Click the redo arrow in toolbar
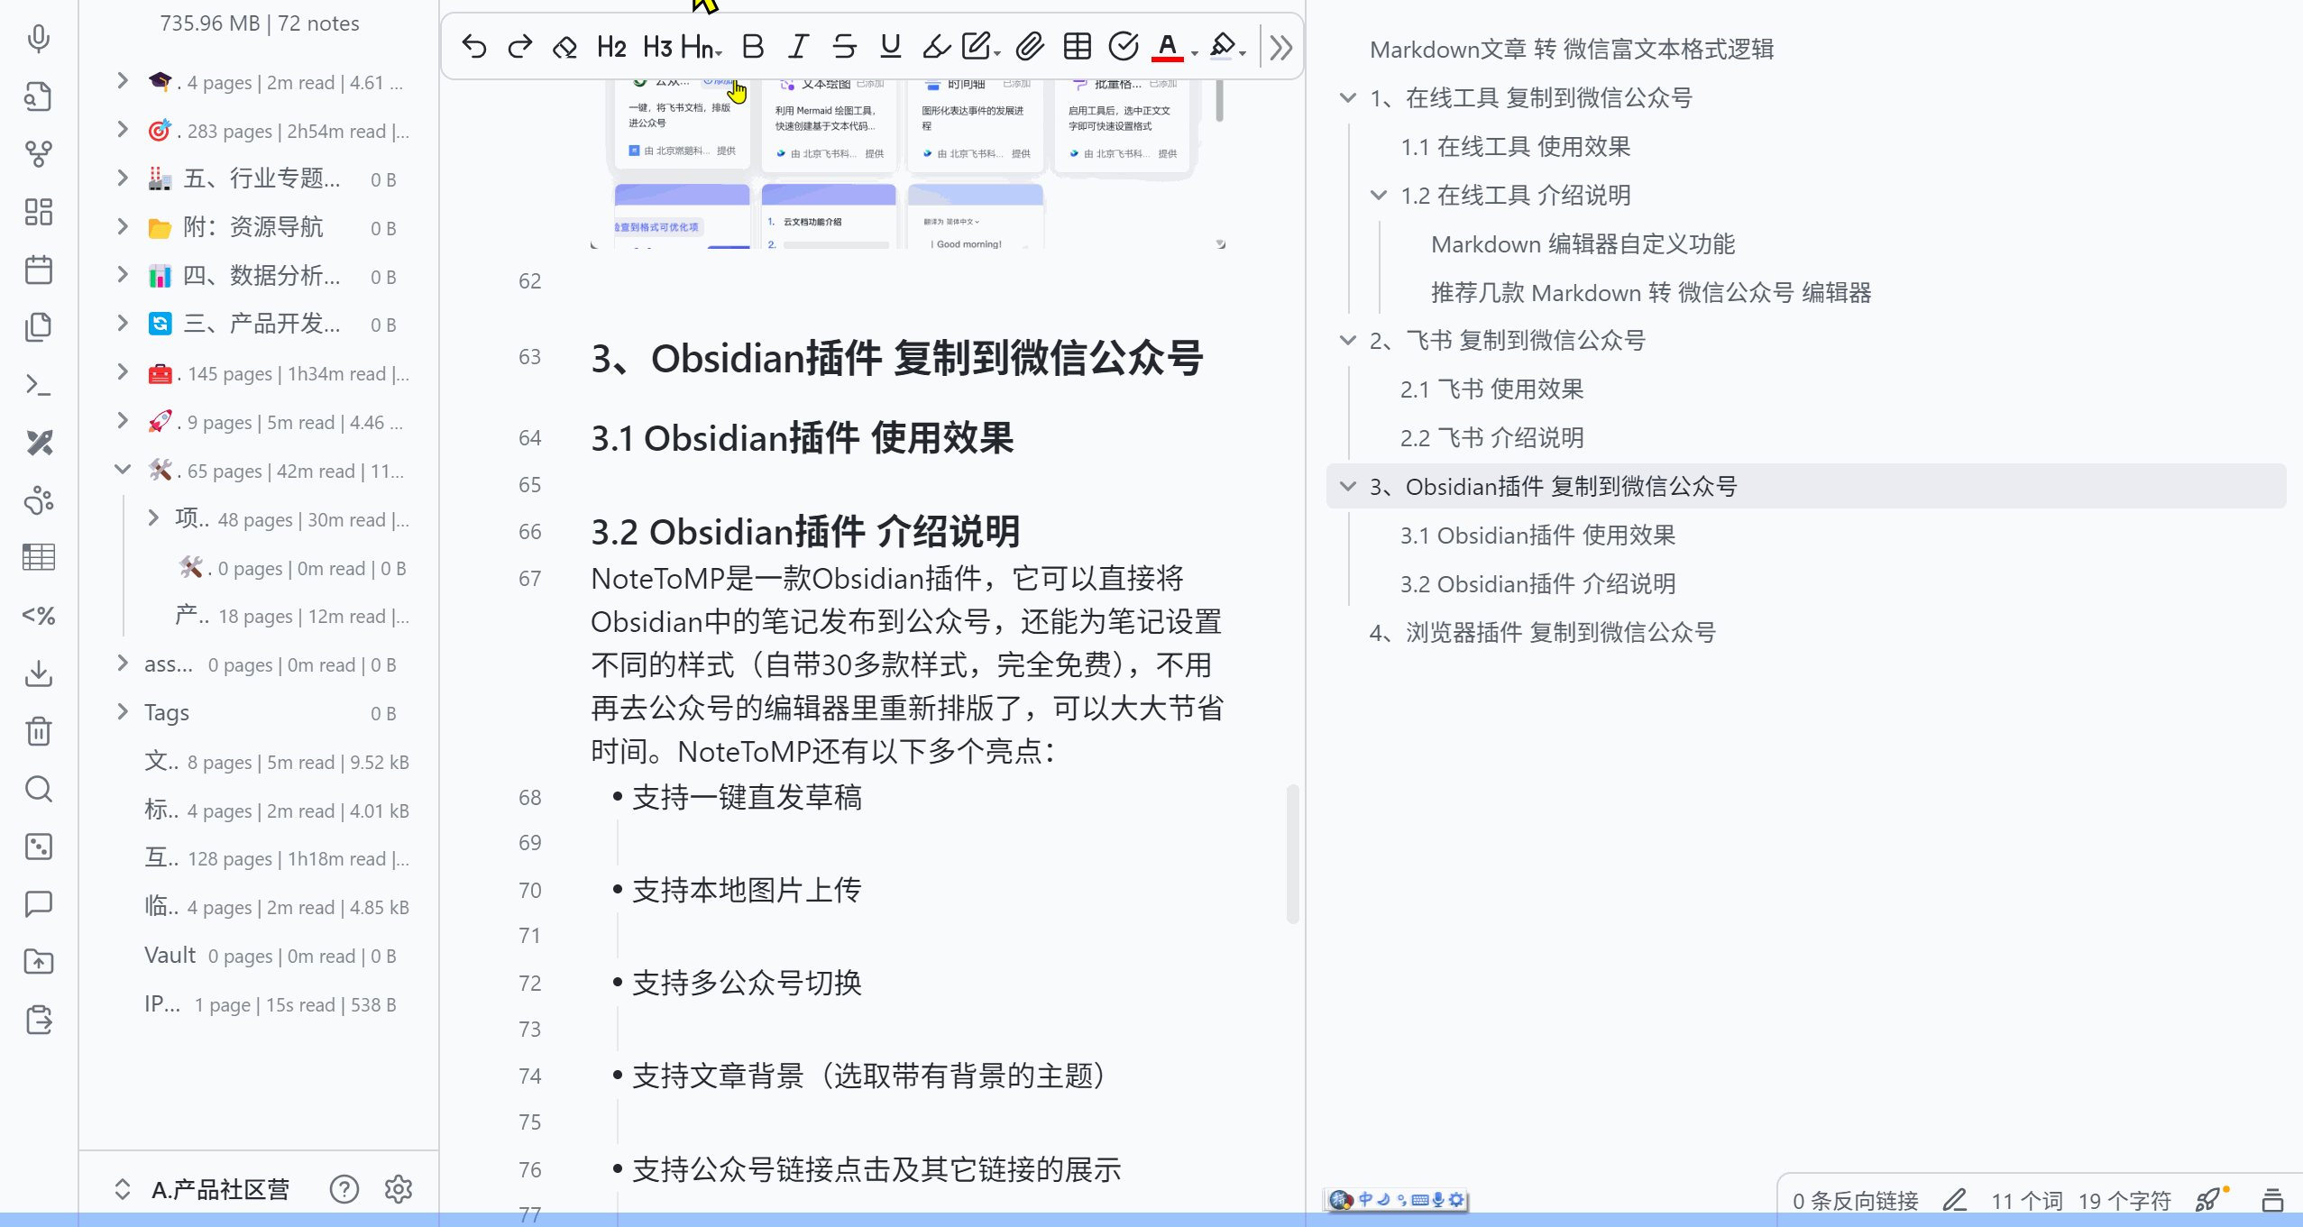Viewport: 2303px width, 1227px height. tap(519, 46)
